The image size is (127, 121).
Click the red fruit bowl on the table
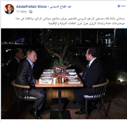62,66
